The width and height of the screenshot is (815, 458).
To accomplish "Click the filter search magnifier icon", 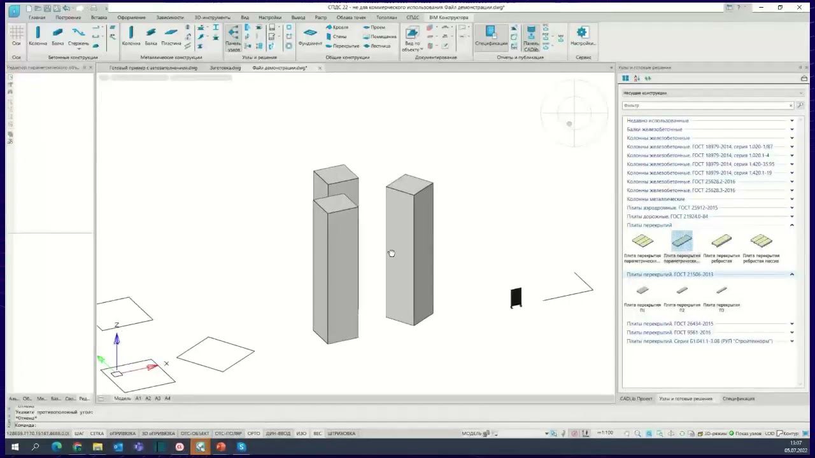I will (x=800, y=106).
